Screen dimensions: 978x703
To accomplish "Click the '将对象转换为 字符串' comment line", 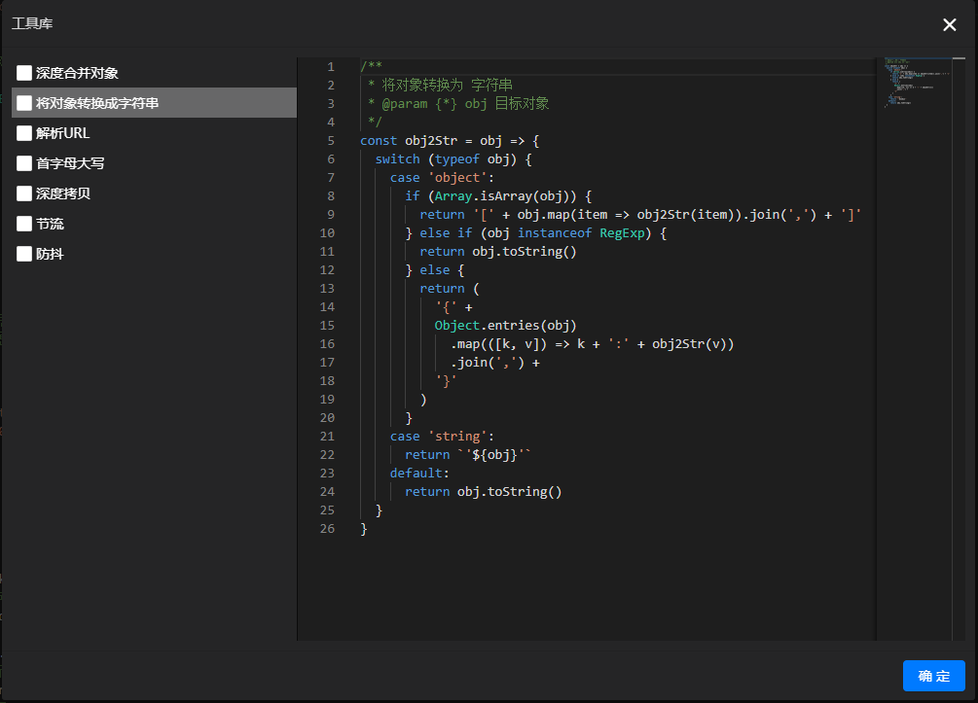I will [x=447, y=85].
